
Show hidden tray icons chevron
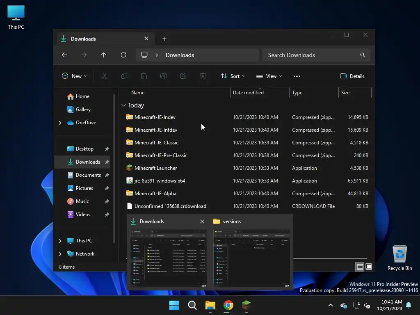(331, 305)
